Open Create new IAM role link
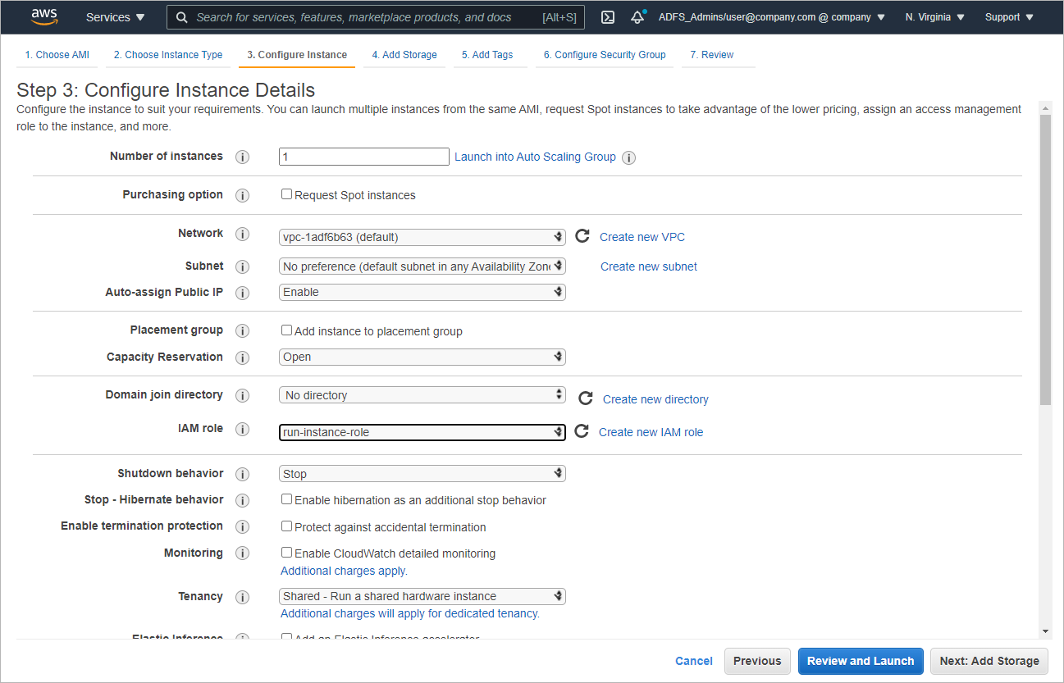 (x=651, y=432)
